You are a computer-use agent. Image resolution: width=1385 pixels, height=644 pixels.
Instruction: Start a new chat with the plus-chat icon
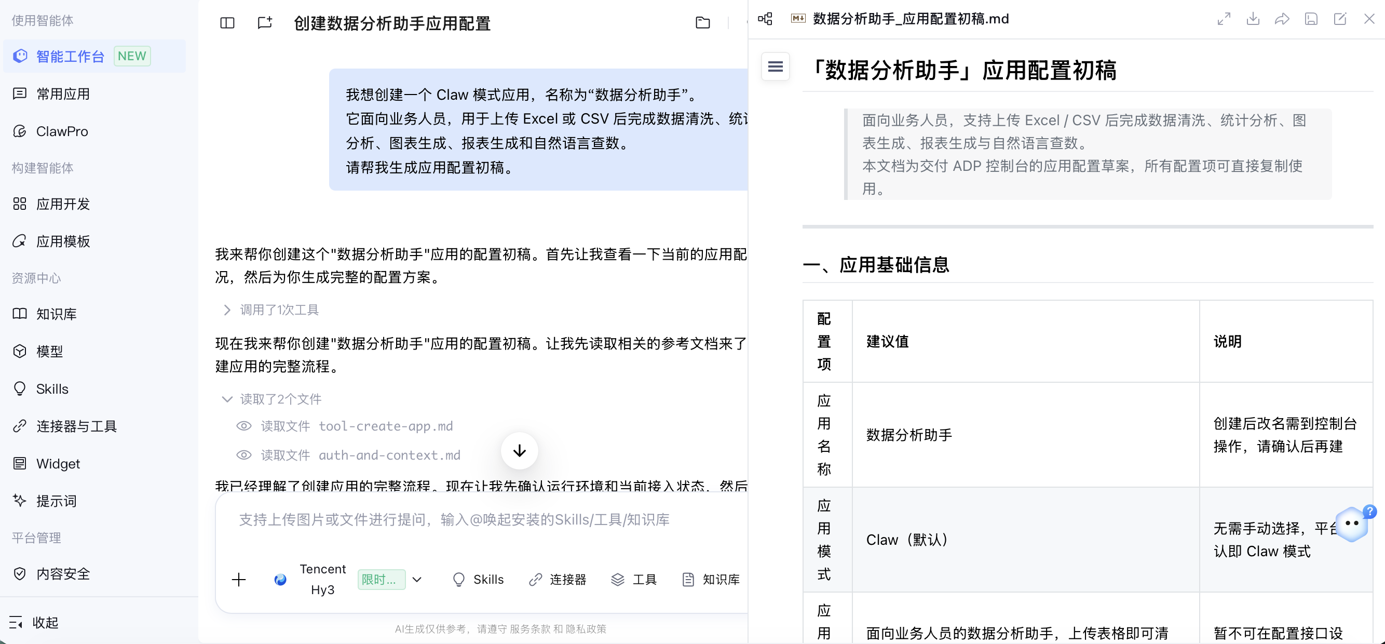tap(265, 23)
